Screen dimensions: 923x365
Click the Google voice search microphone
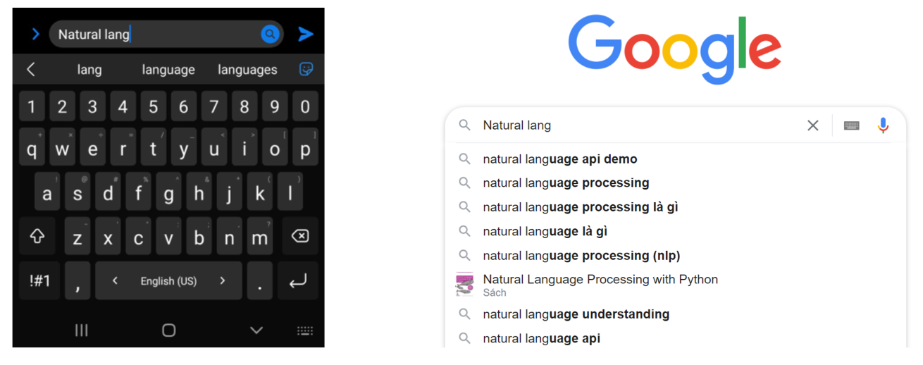883,125
